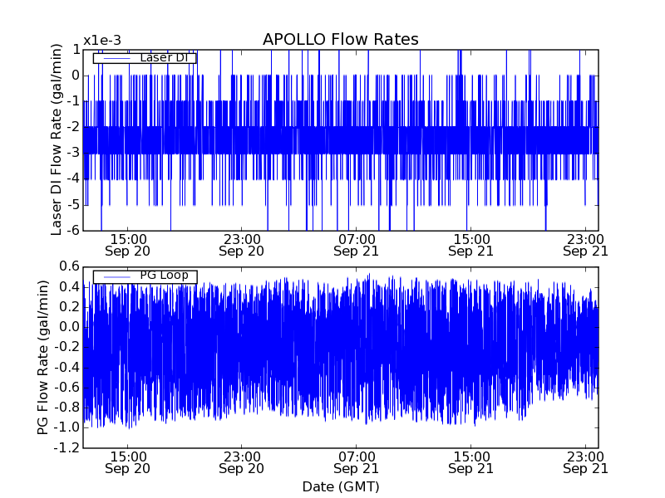The height and width of the screenshot is (498, 665).
Task: Click the lower plot's 15:00 Sep 20 tick label
Action: 128,463
